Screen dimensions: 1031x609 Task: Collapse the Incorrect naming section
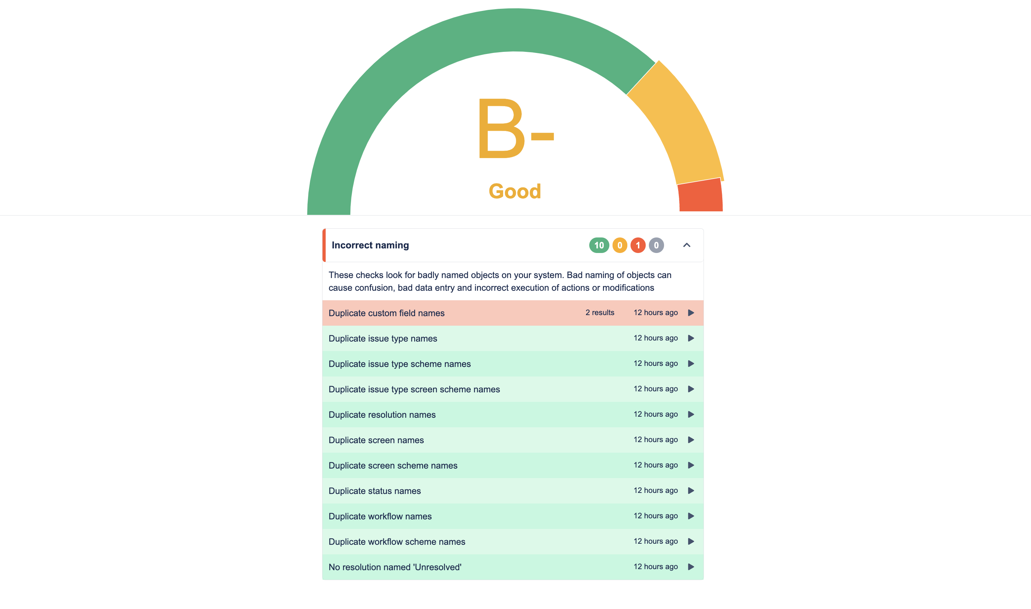pyautogui.click(x=687, y=246)
